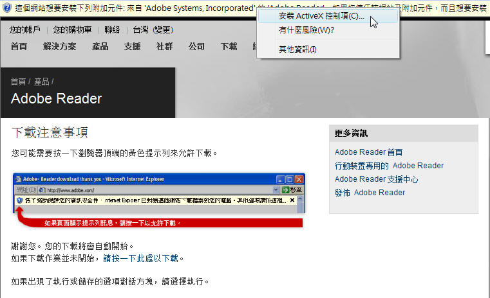Click the 產品 breadcrumb link
490x298 pixels.
point(42,82)
